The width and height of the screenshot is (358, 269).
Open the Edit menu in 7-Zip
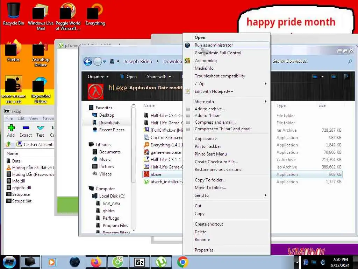coord(21,118)
